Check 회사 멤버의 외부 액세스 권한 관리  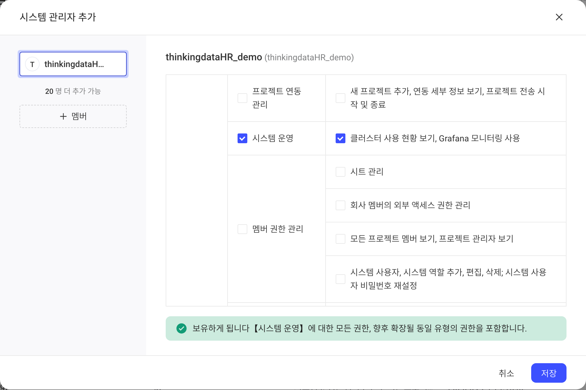[341, 205]
